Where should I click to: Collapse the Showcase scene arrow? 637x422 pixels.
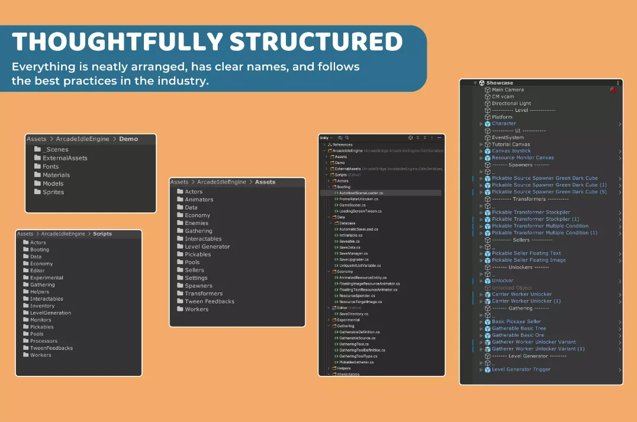point(475,83)
